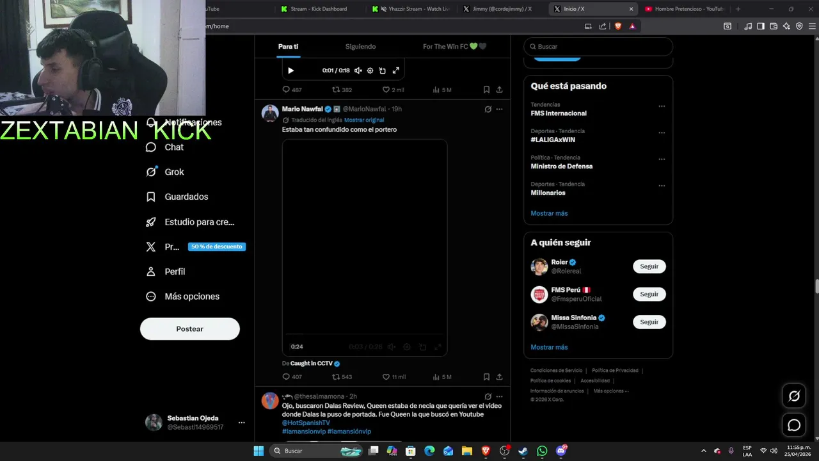The image size is (819, 461).
Task: Click Grok icon on Mario Nawfal's post
Action: [x=488, y=109]
